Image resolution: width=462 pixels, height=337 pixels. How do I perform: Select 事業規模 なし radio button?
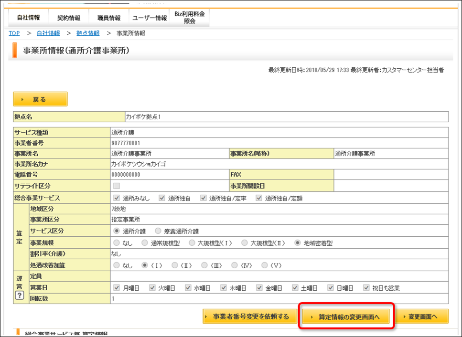[117, 243]
